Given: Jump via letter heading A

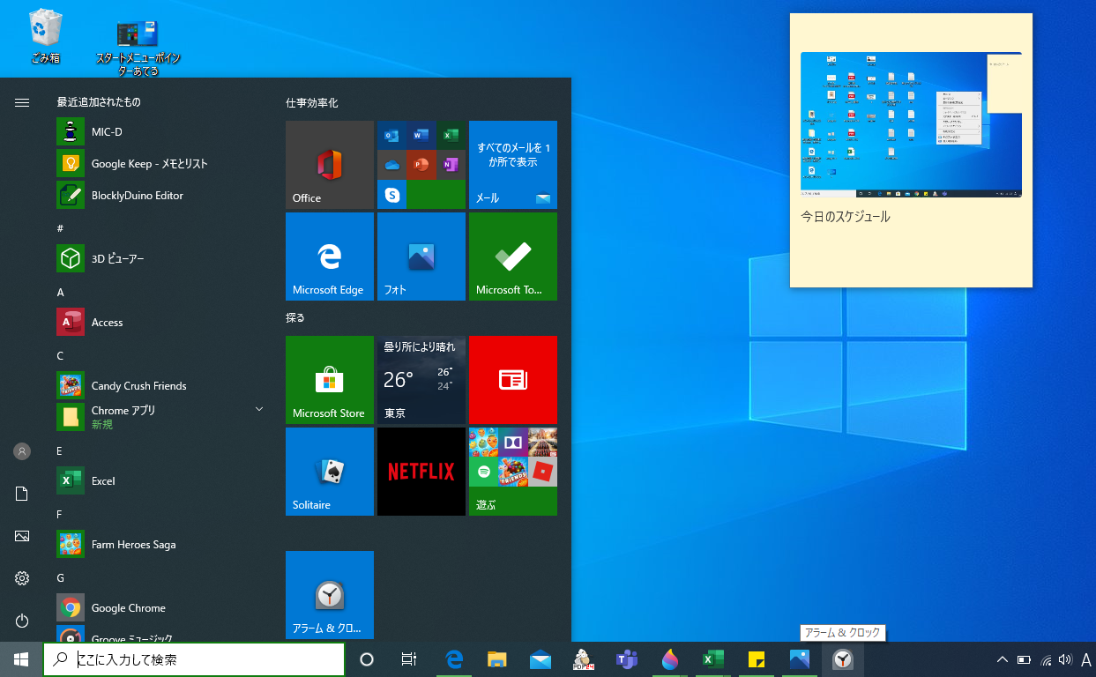Looking at the screenshot, I should (61, 292).
